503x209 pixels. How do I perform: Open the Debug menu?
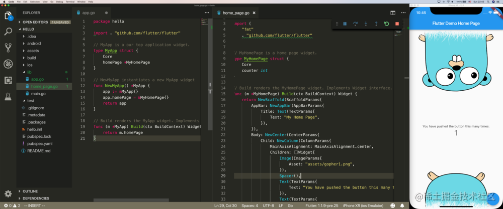point(60,2)
